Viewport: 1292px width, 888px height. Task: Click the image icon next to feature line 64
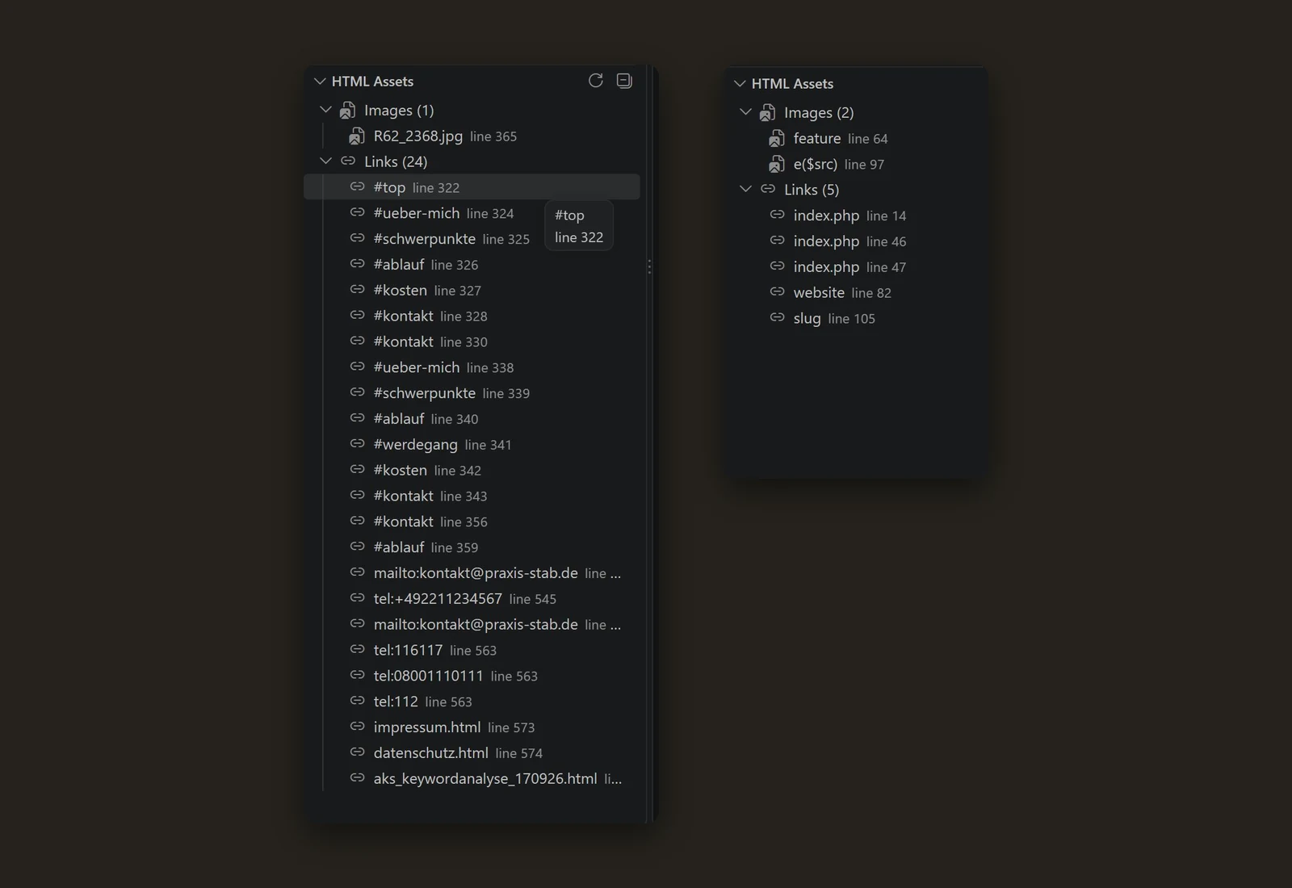tap(777, 139)
